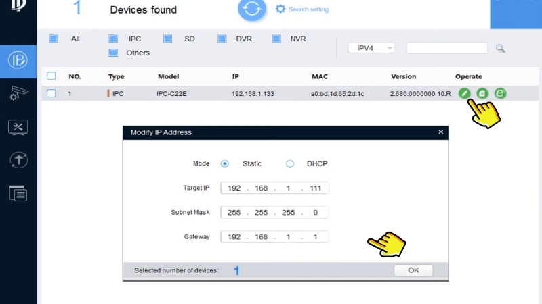Image resolution: width=542 pixels, height=304 pixels.
Task: Click the green device details icon
Action: click(482, 93)
